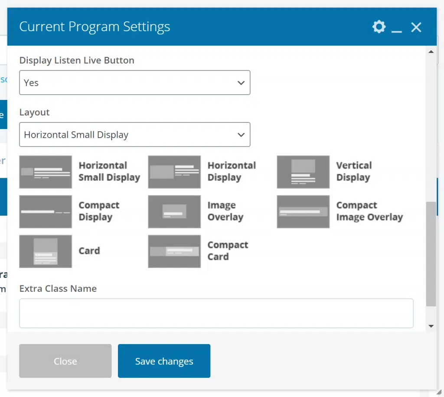Image resolution: width=444 pixels, height=397 pixels.
Task: Open the Display Listen Live Button dropdown
Action: point(134,83)
